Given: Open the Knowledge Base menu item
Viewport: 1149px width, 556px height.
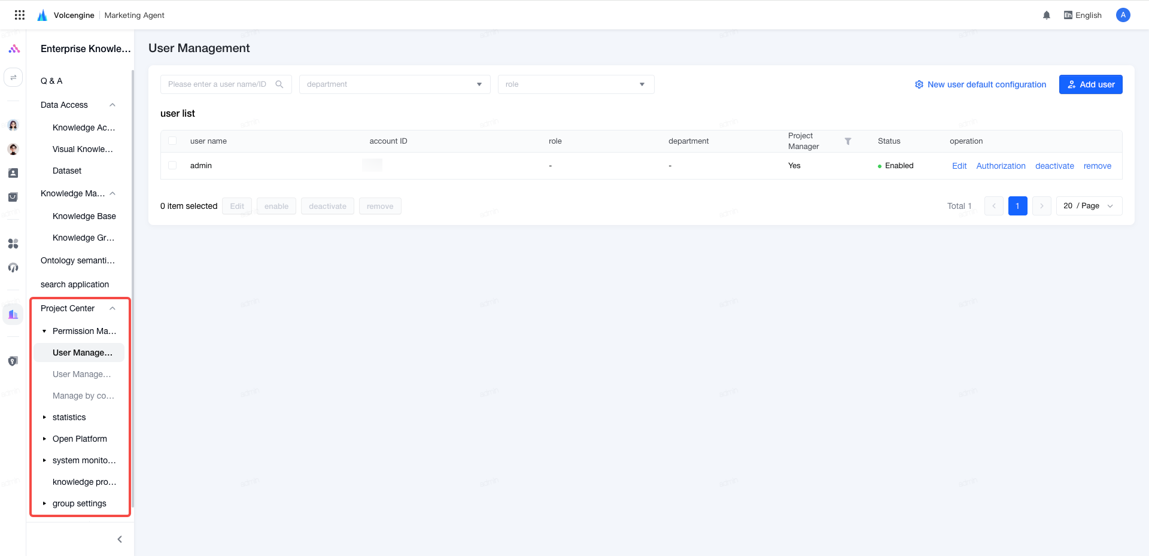Looking at the screenshot, I should pyautogui.click(x=84, y=216).
